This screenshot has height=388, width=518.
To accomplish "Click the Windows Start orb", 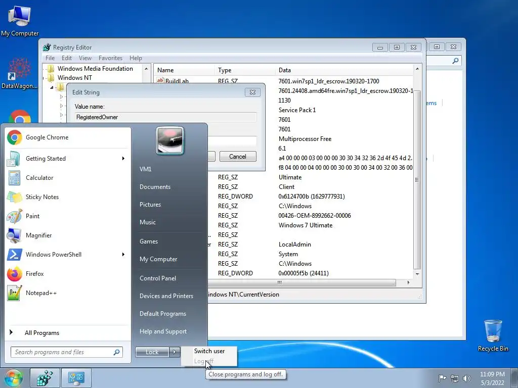I will pos(13,378).
